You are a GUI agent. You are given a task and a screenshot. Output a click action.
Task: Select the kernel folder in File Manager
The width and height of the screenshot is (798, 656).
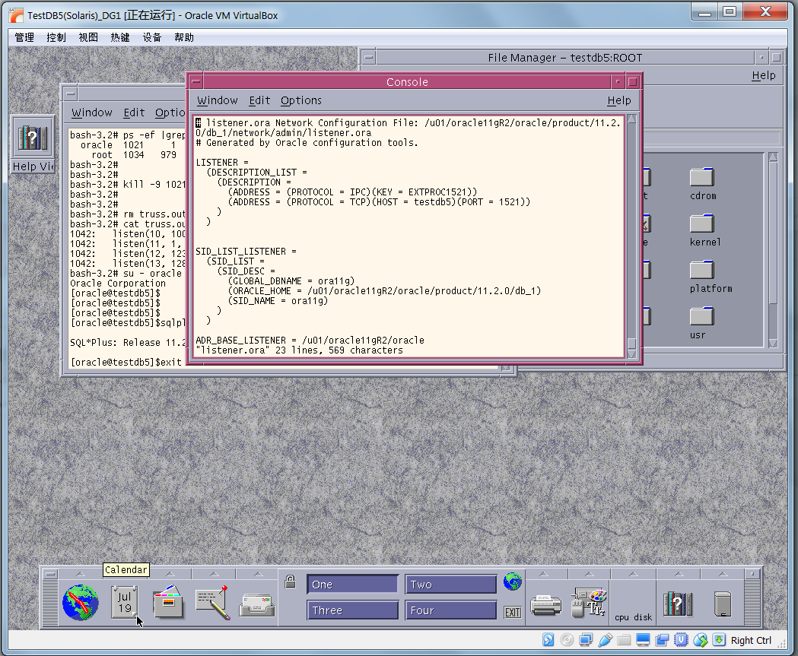click(x=705, y=230)
